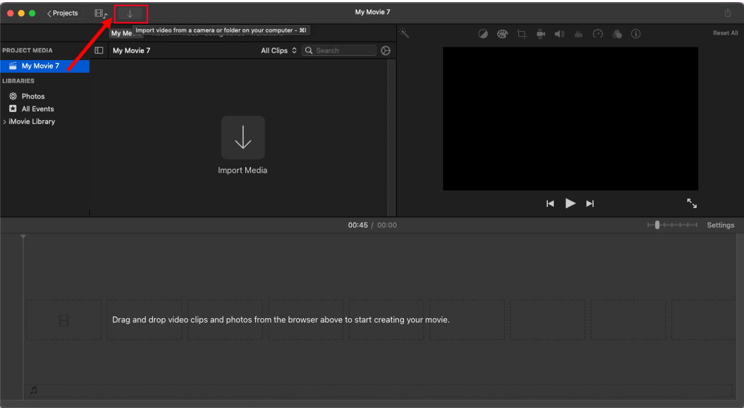Click the LIBRARIES heading
Image resolution: width=744 pixels, height=408 pixels.
18,81
